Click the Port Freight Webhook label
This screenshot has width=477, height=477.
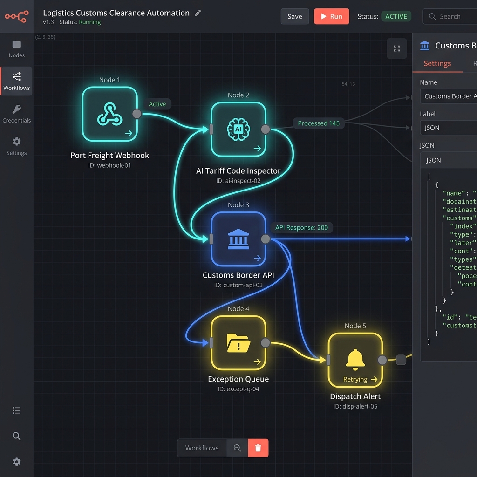(109, 156)
